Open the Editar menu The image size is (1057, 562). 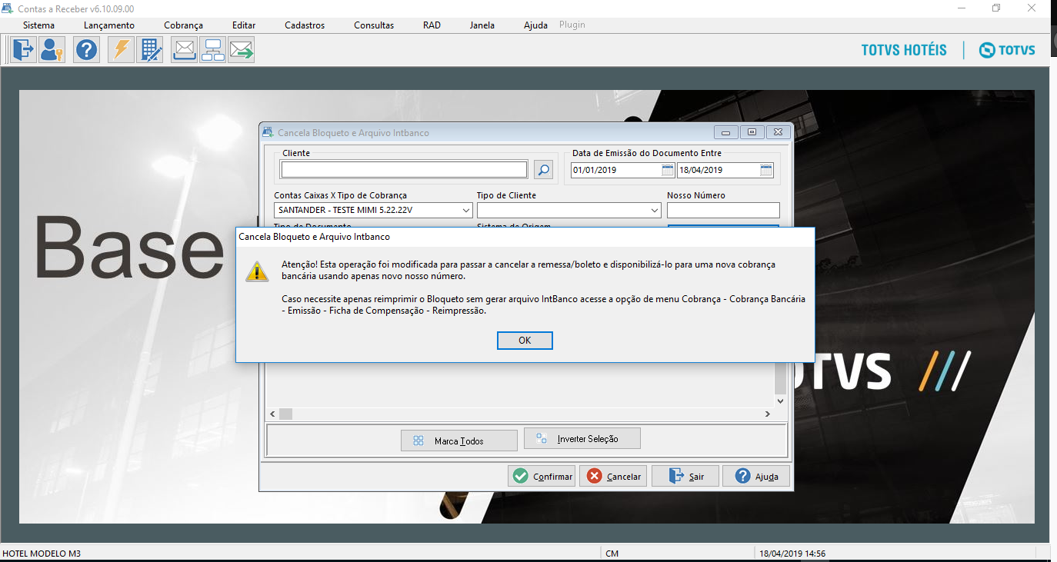click(244, 25)
